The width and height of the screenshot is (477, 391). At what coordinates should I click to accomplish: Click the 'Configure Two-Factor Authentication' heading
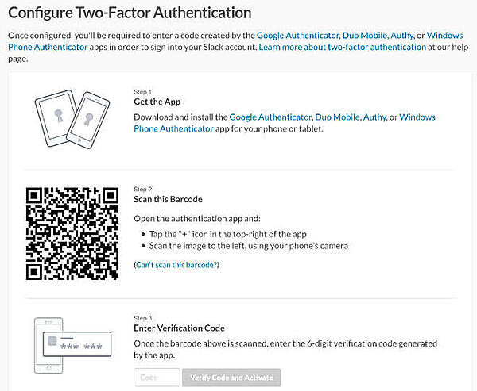[x=130, y=13]
